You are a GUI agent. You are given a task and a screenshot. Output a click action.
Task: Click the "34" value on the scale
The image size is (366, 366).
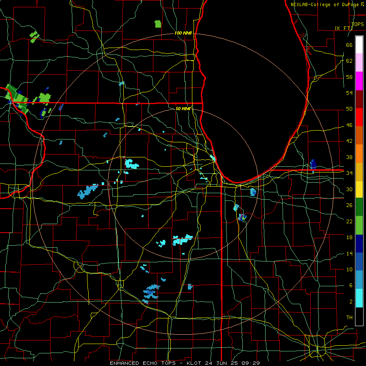click(349, 173)
